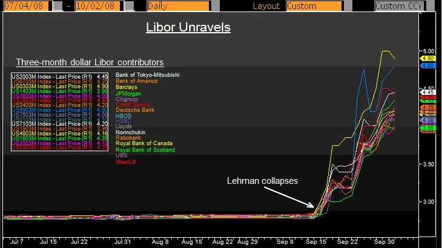Image resolution: width=442 pixels, height=248 pixels.
Task: Select the US2303M Index legend row
Action: (59, 148)
